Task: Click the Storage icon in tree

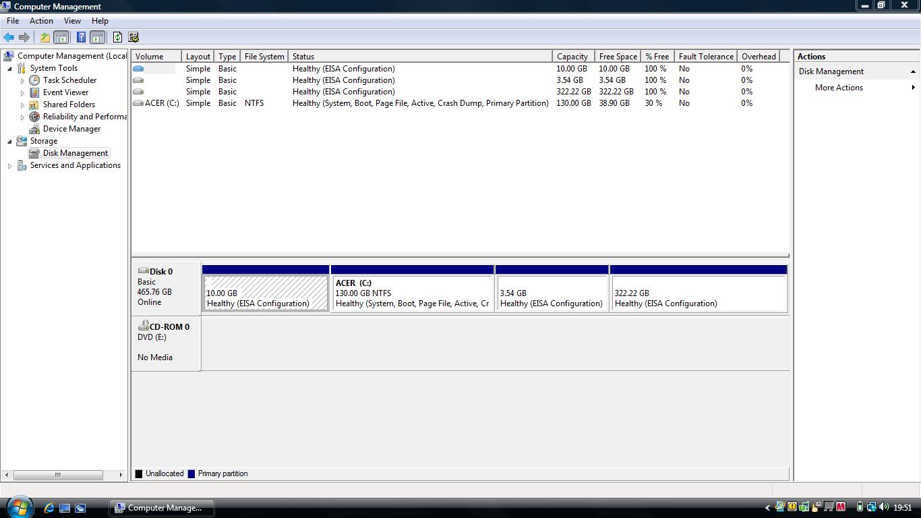Action: click(x=22, y=141)
